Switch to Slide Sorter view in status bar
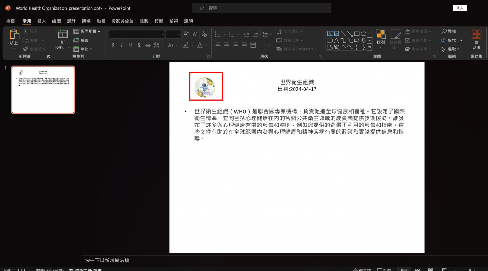Screen dimensions: 488x271 [x=417, y=270]
